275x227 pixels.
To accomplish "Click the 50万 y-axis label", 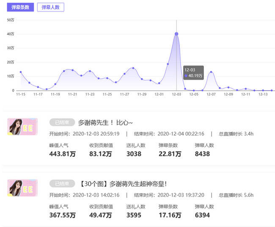I will coord(11,20).
